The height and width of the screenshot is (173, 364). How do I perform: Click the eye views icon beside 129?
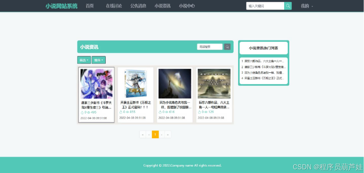tap(206, 112)
